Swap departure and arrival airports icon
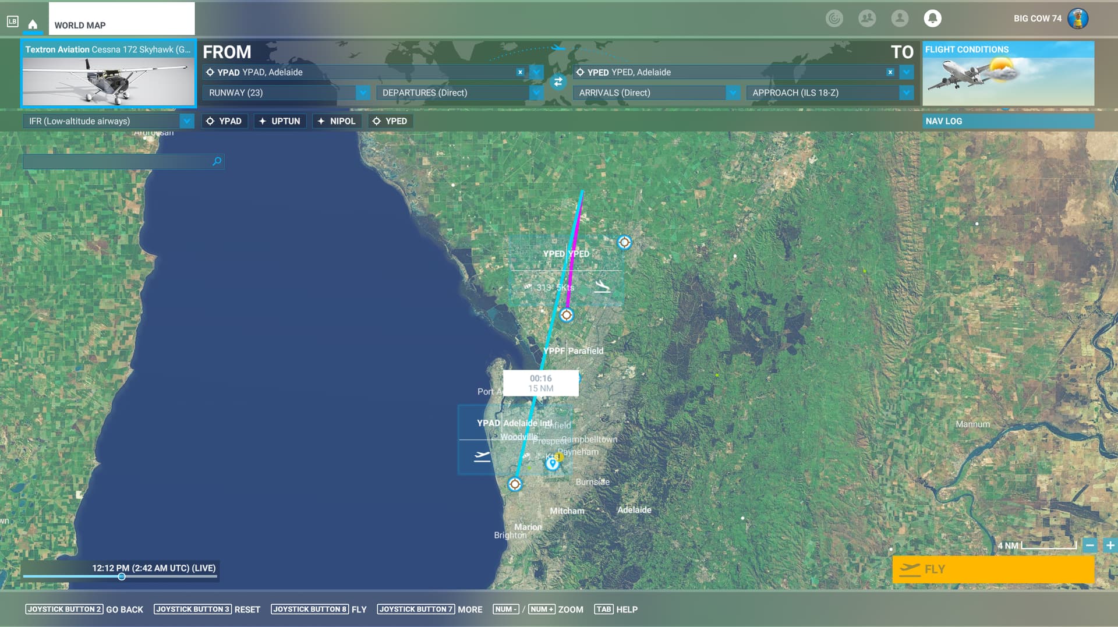The image size is (1118, 627). pyautogui.click(x=558, y=82)
